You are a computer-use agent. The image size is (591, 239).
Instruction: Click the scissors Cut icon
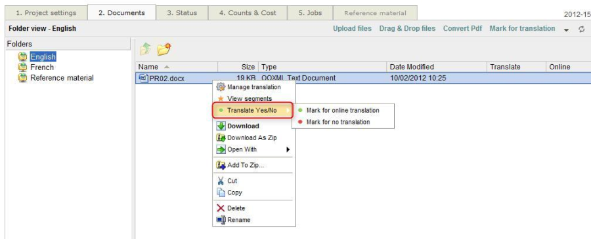pos(221,181)
